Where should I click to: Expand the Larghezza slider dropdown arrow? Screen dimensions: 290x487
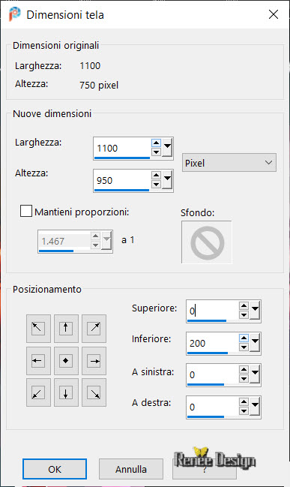click(x=168, y=148)
